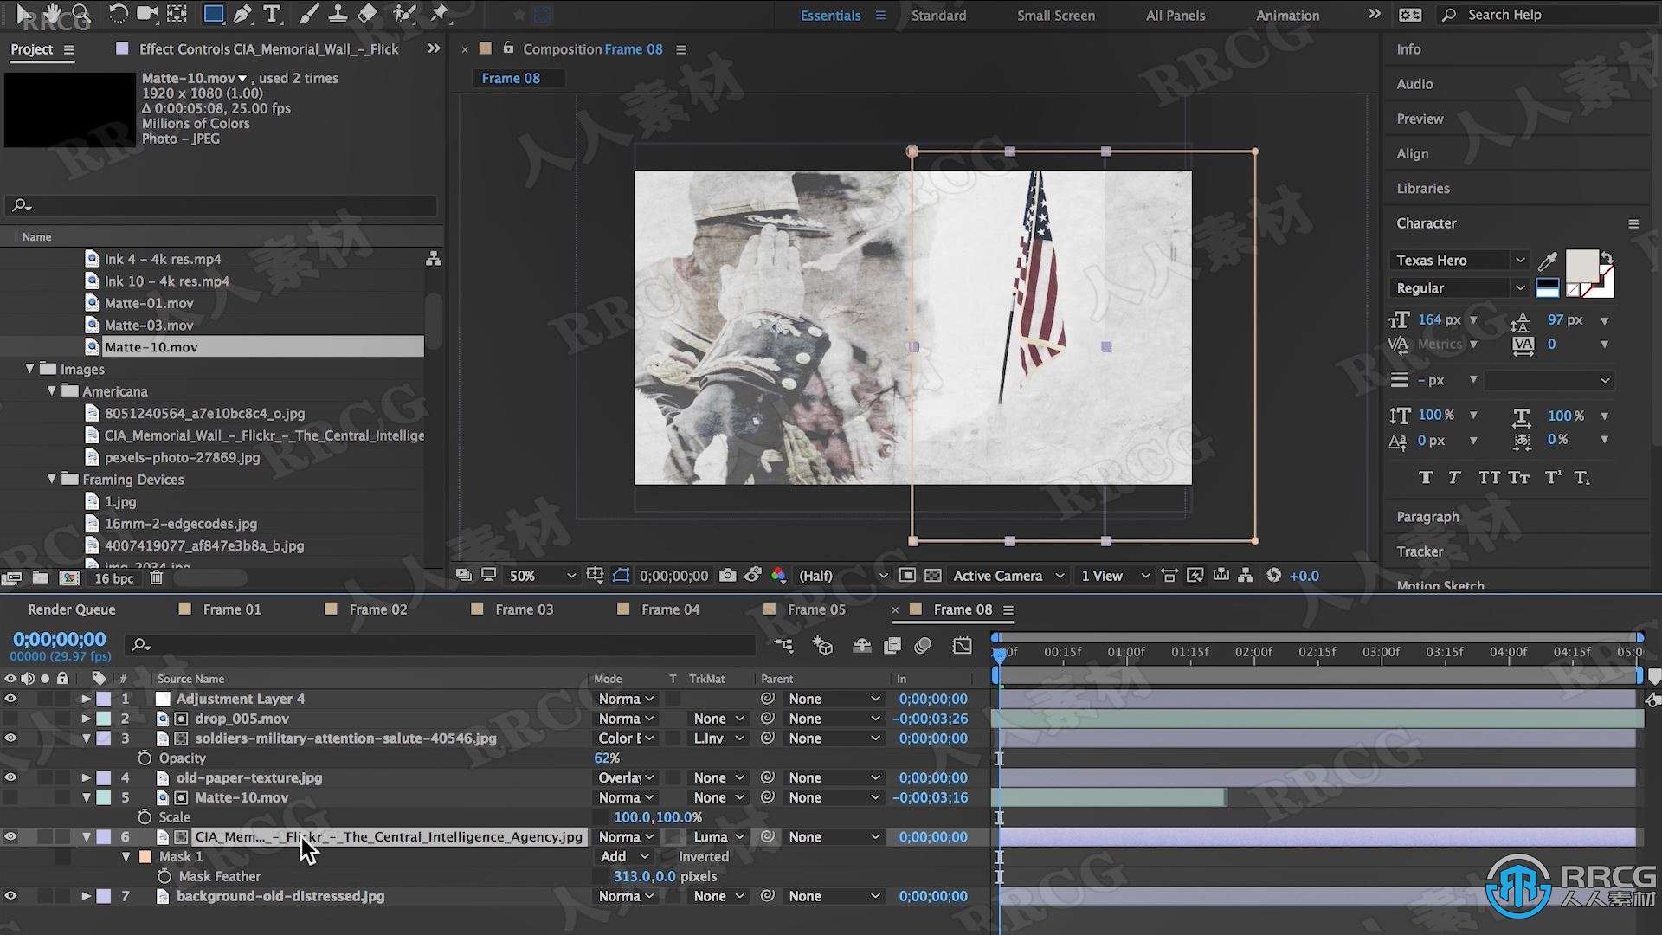
Task: Open the Luma track matte dropdown
Action: (718, 837)
